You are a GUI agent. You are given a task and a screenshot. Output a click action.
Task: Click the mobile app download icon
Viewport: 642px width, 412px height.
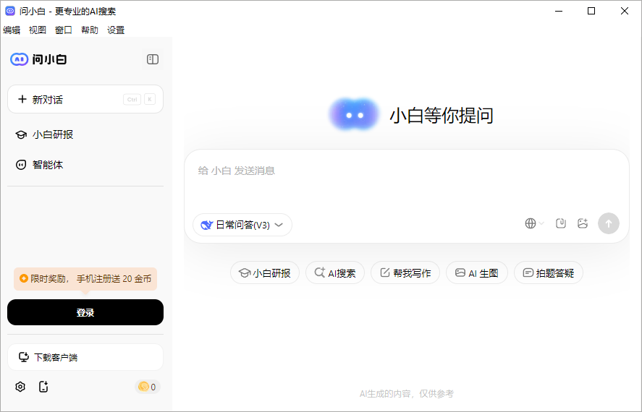pyautogui.click(x=43, y=387)
